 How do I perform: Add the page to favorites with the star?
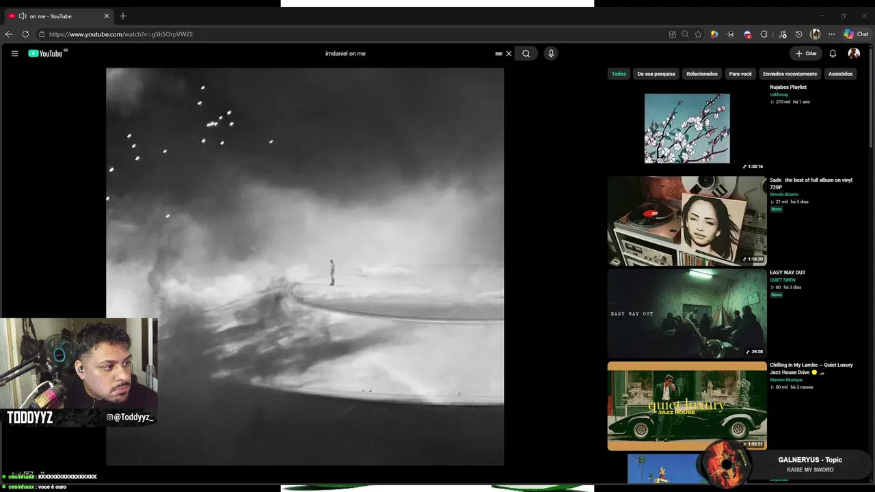698,34
